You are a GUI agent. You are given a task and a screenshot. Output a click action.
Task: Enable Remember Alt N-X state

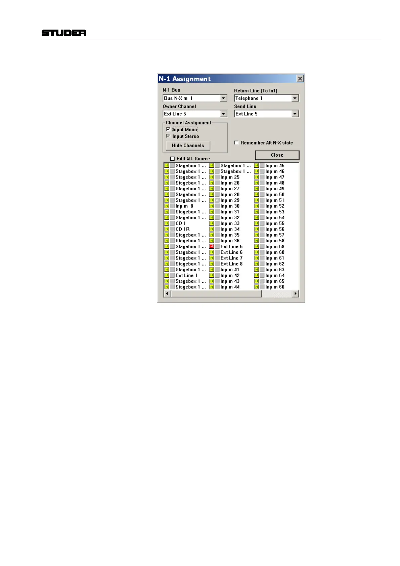(x=236, y=143)
